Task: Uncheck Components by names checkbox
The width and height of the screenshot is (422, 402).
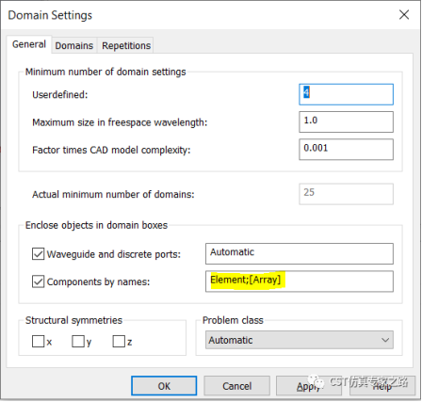Action: click(38, 281)
